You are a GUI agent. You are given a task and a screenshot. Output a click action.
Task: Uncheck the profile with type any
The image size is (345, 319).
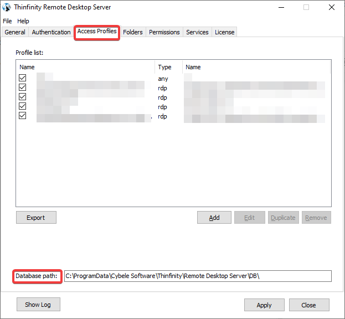(23, 78)
